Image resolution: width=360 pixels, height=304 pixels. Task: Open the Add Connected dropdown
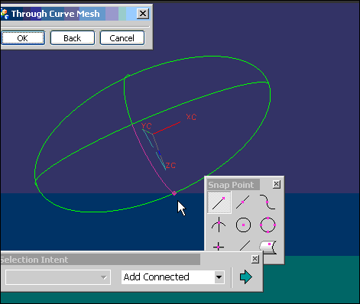(219, 277)
